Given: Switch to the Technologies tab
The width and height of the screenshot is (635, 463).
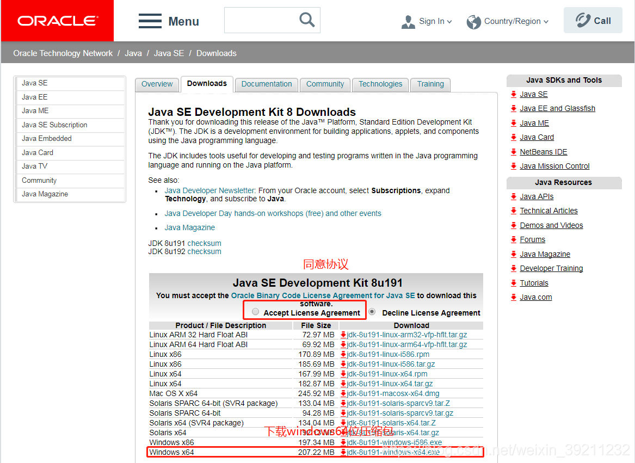Looking at the screenshot, I should pyautogui.click(x=381, y=84).
